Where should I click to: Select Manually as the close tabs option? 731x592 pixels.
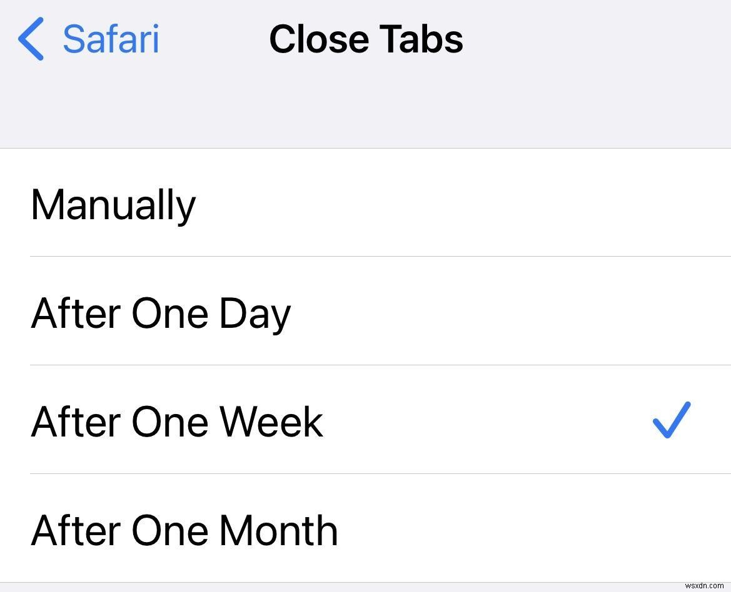click(x=113, y=205)
